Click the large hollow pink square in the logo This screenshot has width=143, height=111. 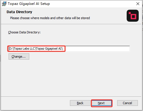click(x=134, y=17)
